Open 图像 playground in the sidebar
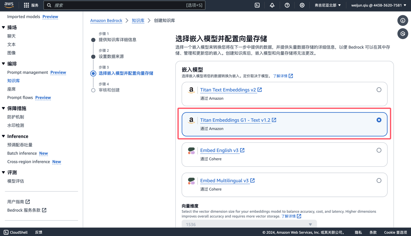 click(11, 53)
